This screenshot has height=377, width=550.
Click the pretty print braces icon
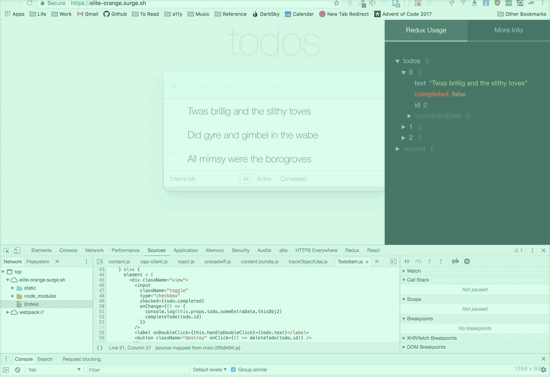coord(100,348)
